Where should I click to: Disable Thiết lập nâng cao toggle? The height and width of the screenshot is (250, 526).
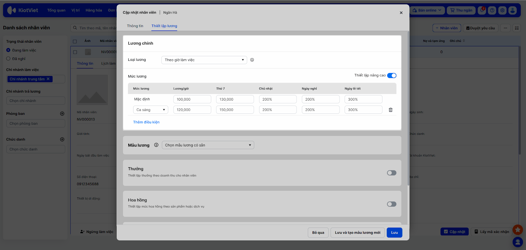[392, 76]
